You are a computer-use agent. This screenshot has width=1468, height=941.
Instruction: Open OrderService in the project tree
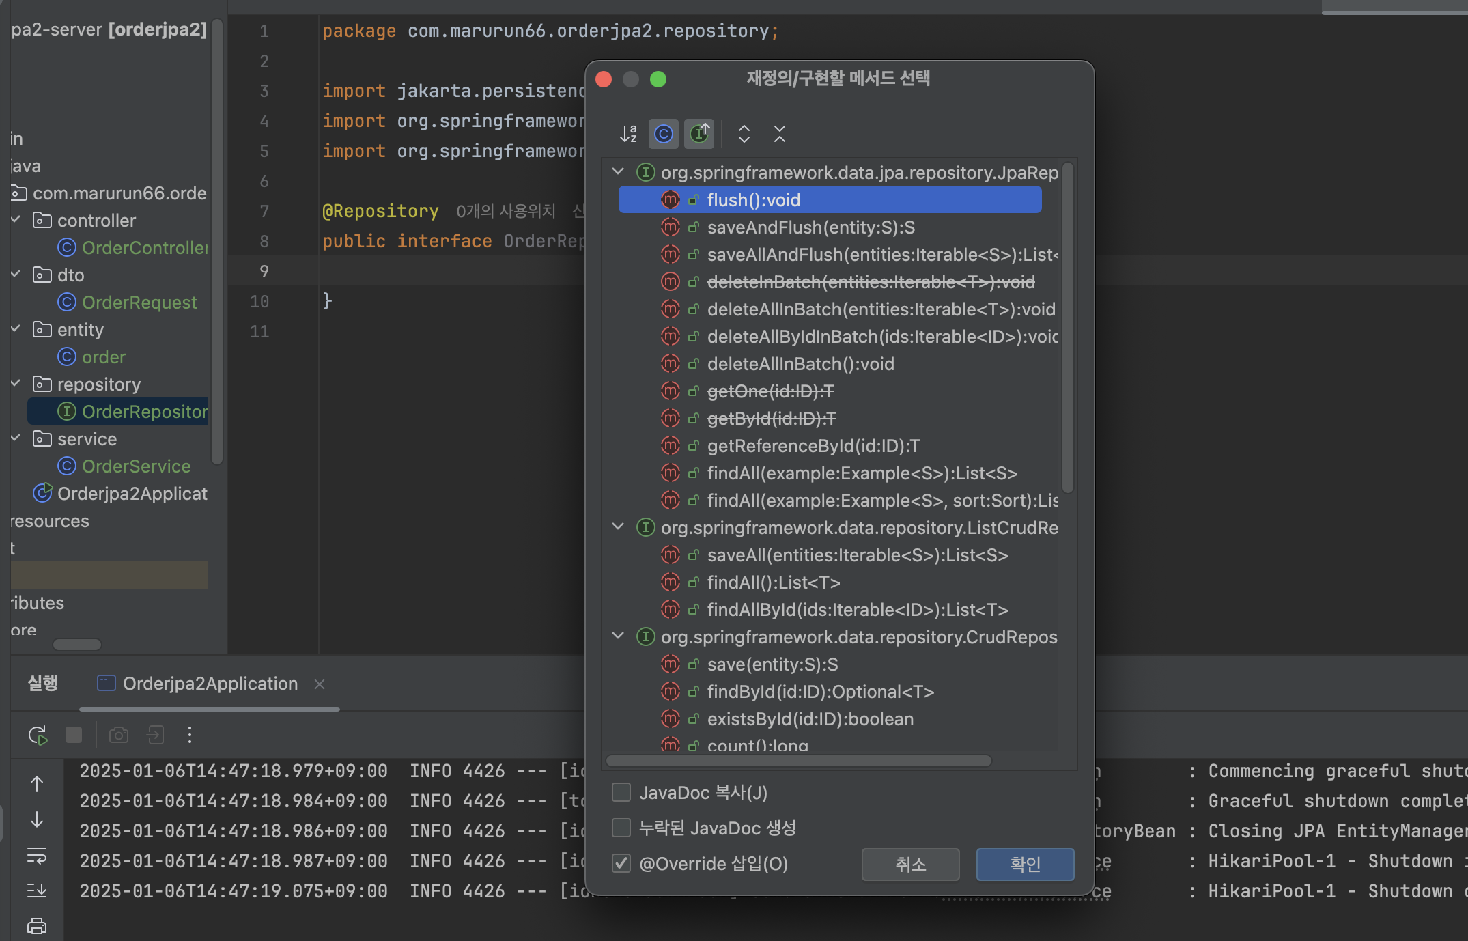click(136, 466)
